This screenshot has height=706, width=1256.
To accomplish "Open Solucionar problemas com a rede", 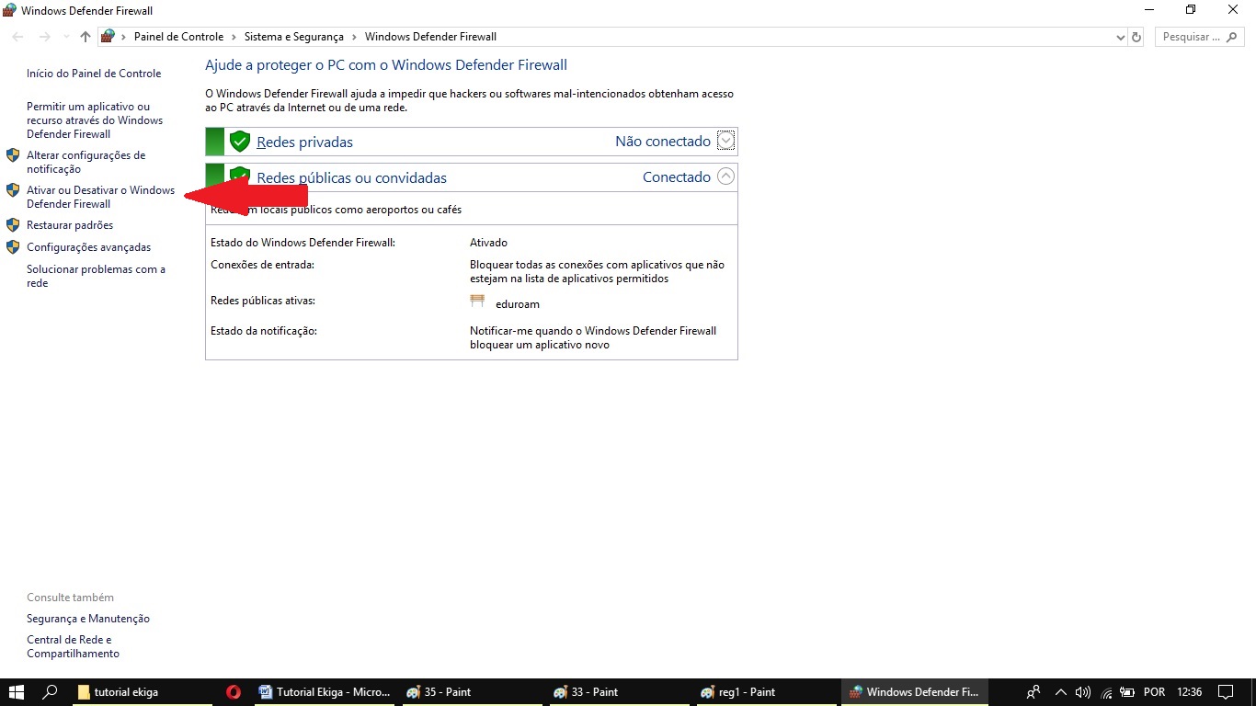I will coord(96,276).
